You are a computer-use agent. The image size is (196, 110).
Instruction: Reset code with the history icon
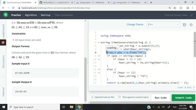[184, 25]
